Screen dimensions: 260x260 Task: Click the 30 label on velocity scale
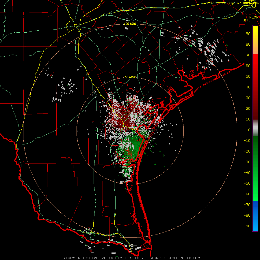(248, 98)
